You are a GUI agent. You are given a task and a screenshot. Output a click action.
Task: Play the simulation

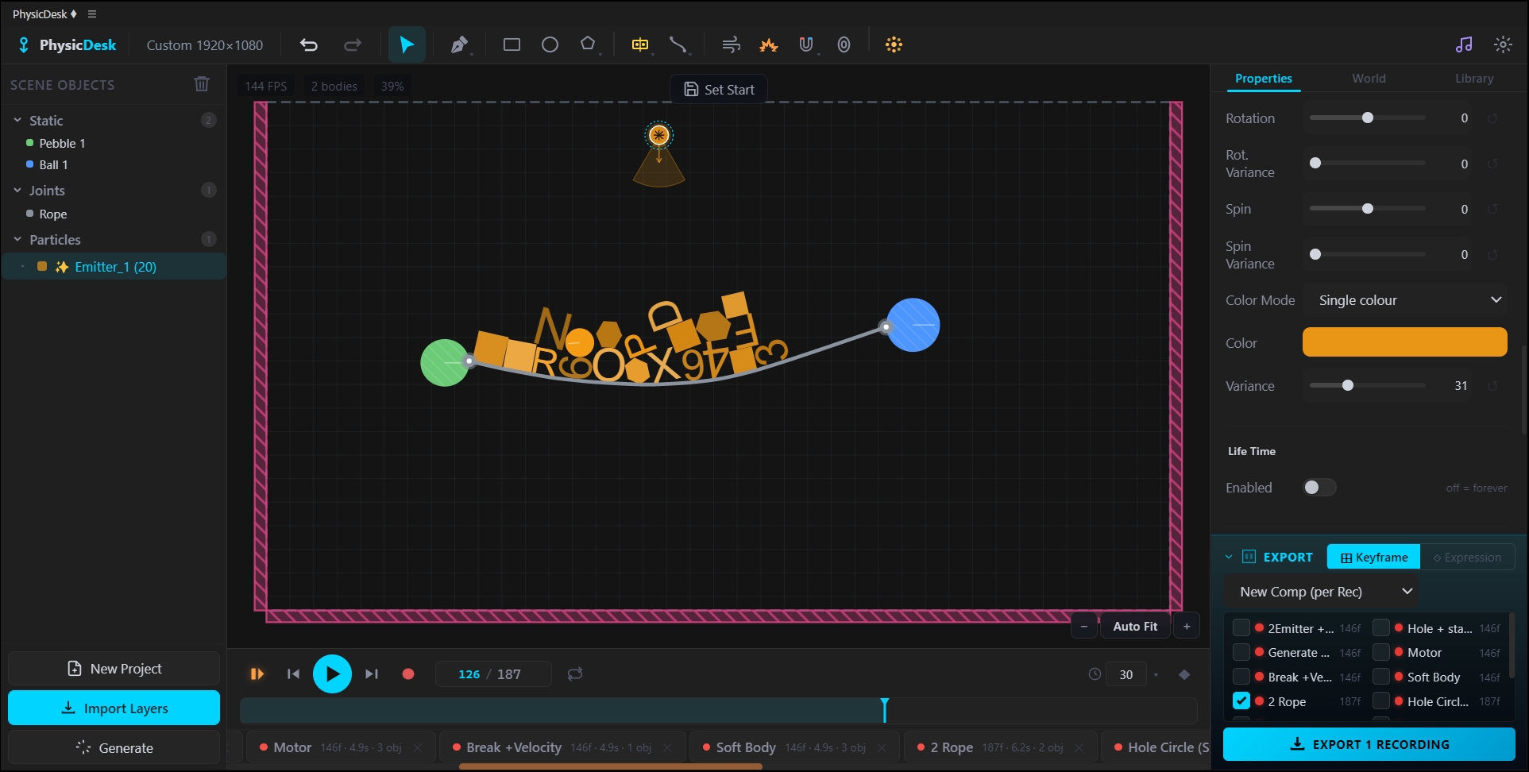click(x=332, y=674)
